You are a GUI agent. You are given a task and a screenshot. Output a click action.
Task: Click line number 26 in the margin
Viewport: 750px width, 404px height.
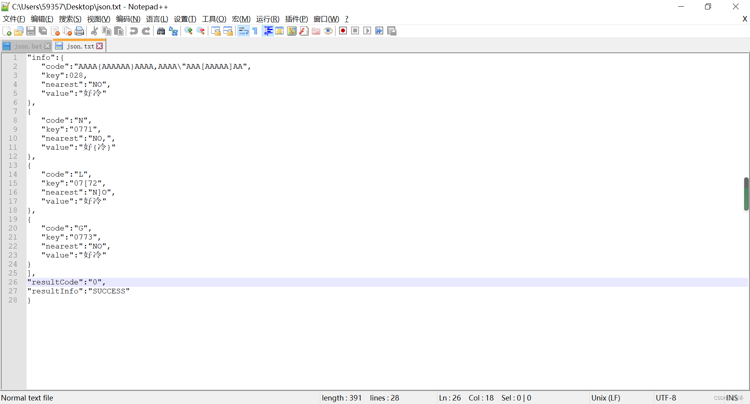click(x=13, y=282)
